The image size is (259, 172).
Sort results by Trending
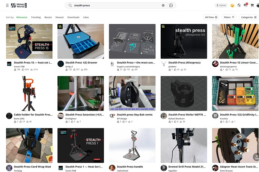[x=36, y=17]
